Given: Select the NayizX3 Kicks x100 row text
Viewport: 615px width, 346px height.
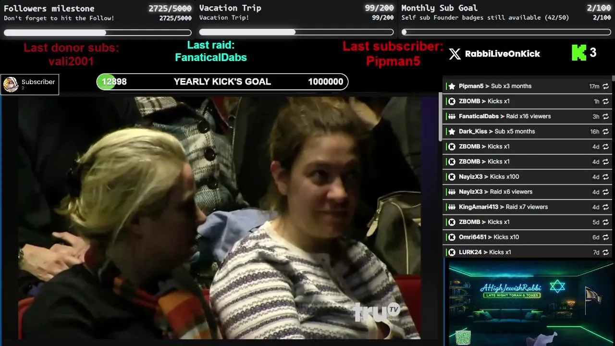Looking at the screenshot, I should pos(489,177).
